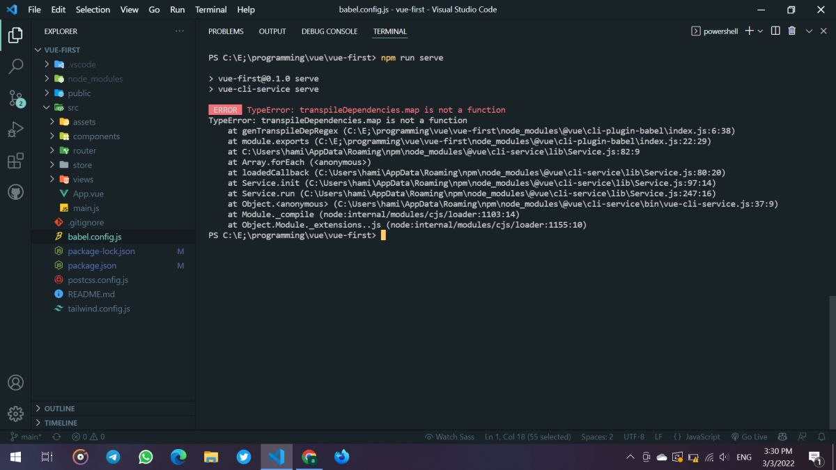Switch to the Output tab
Image resolution: width=836 pixels, height=470 pixels.
coord(272,31)
